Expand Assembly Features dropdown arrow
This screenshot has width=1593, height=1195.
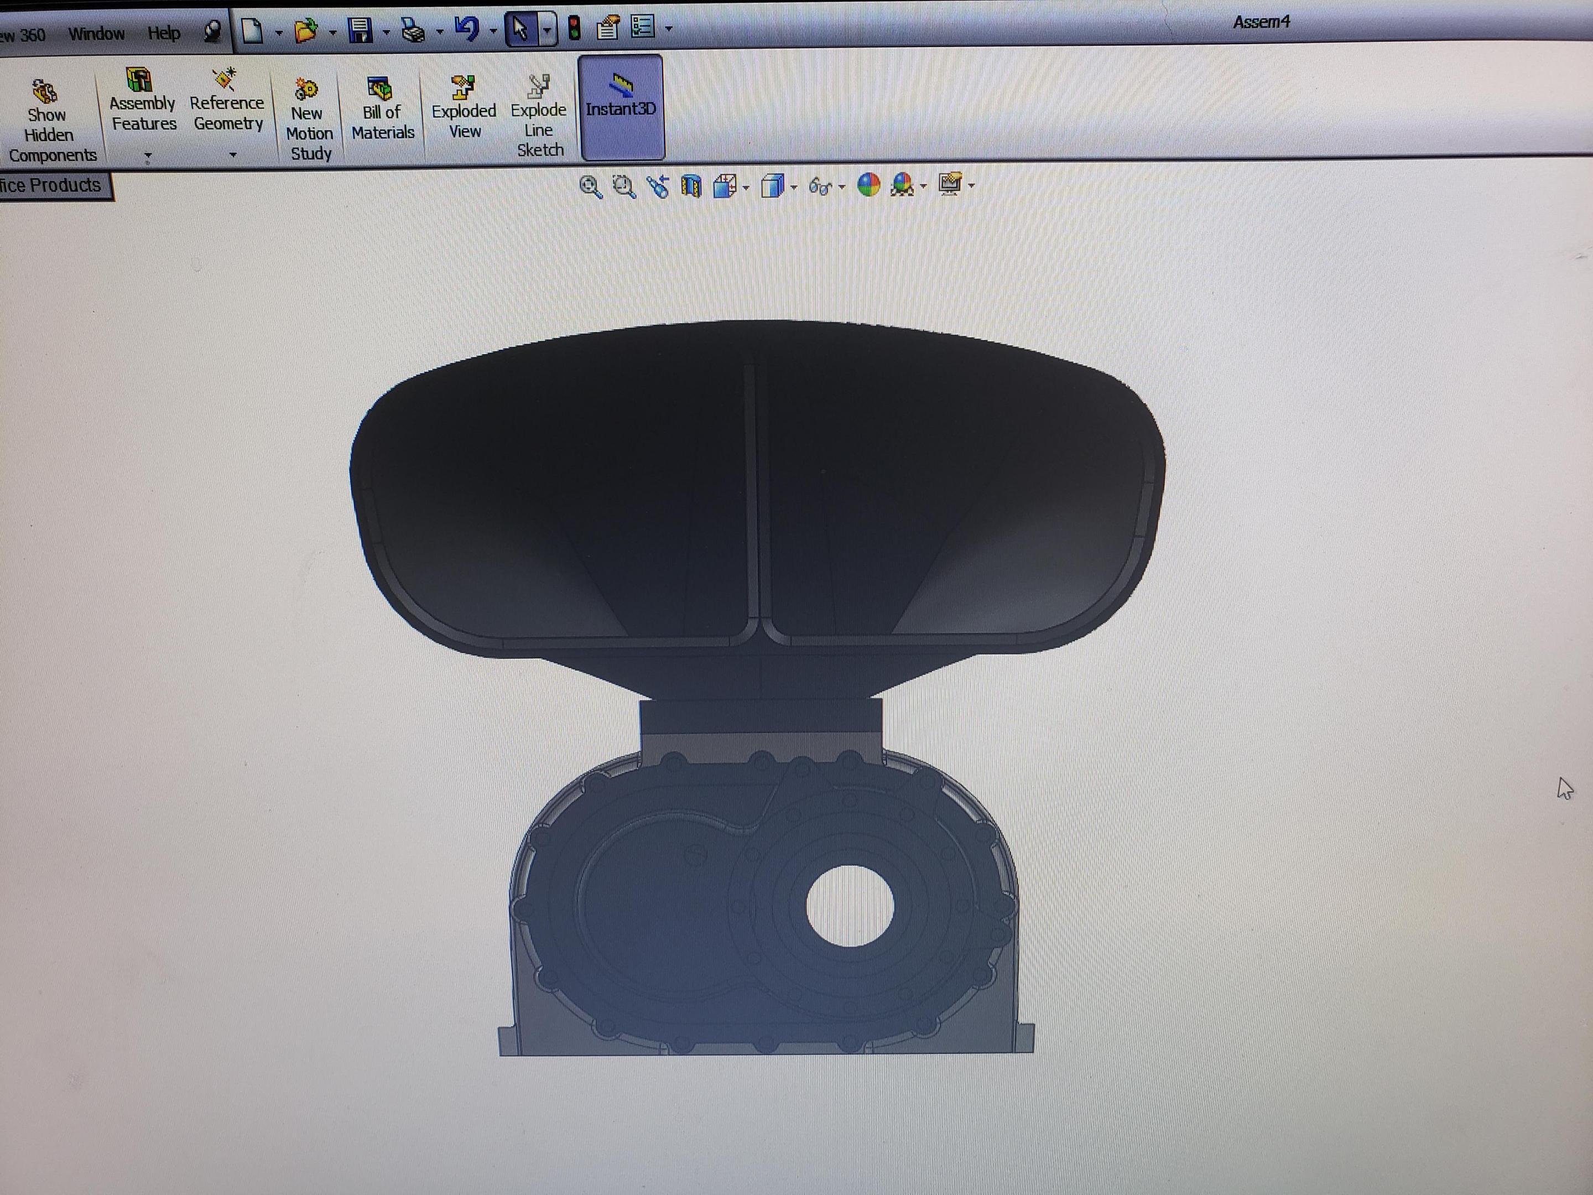point(148,154)
